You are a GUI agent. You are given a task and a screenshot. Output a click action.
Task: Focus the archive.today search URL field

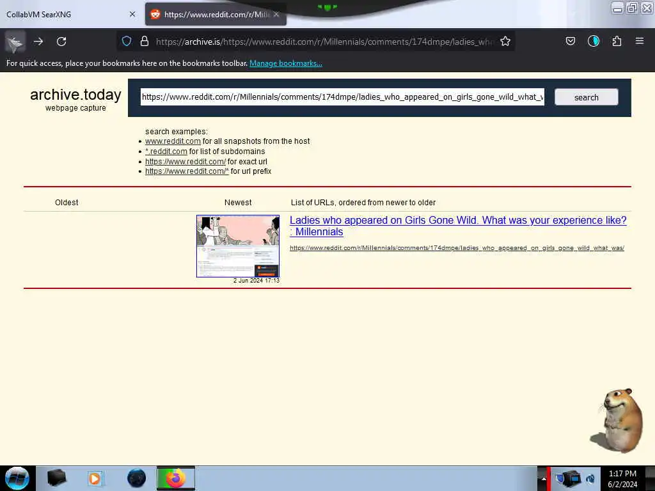click(343, 97)
